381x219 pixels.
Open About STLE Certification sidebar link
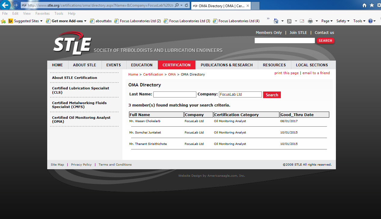tap(75, 78)
